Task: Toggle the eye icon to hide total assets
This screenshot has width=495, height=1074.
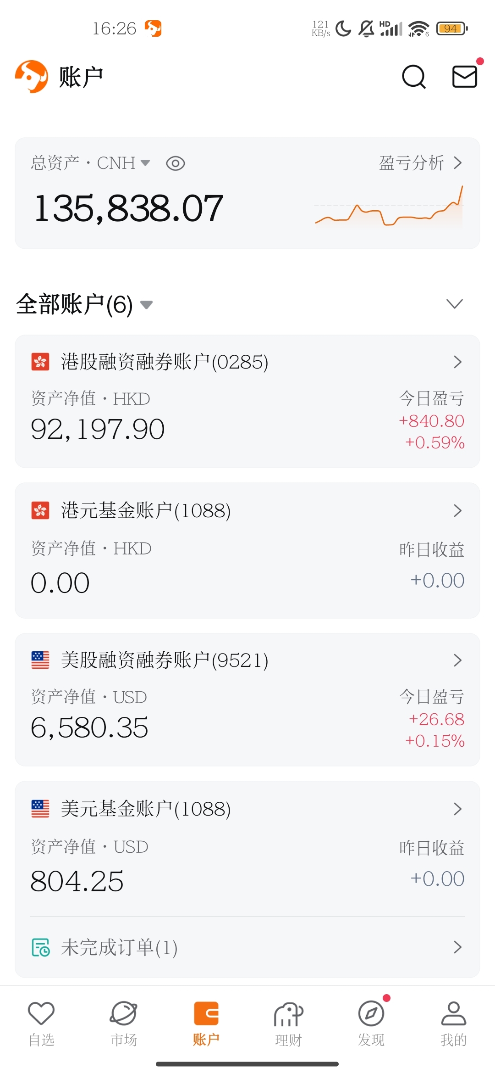Action: click(x=176, y=163)
